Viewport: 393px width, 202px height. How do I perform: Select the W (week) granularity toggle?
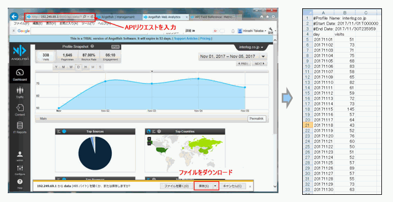(x=71, y=67)
